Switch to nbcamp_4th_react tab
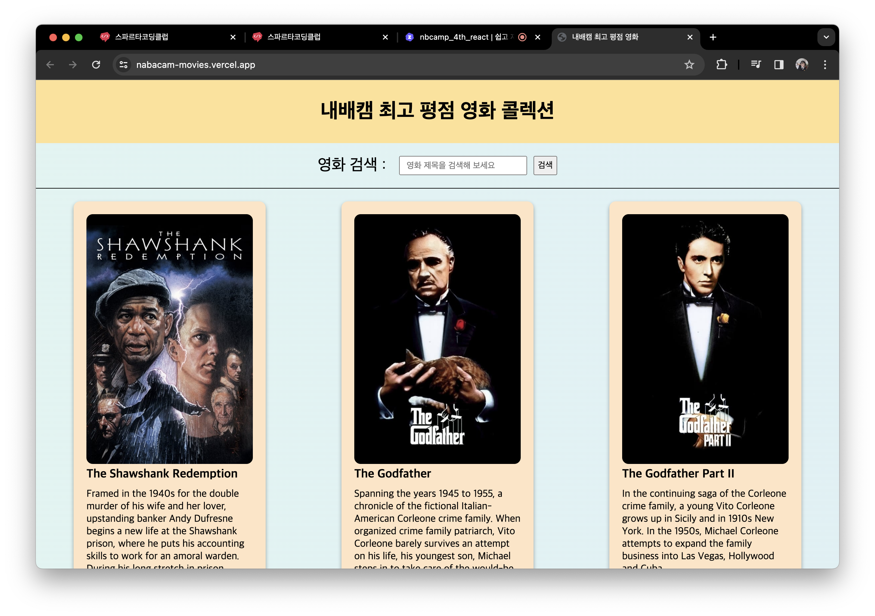Image resolution: width=875 pixels, height=616 pixels. click(x=473, y=37)
